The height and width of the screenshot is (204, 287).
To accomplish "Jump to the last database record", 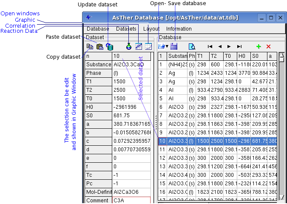I will point(239,46).
